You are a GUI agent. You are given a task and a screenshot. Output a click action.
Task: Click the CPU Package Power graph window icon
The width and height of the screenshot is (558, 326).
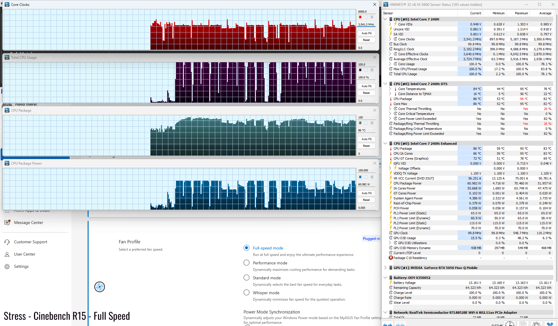(x=7, y=163)
